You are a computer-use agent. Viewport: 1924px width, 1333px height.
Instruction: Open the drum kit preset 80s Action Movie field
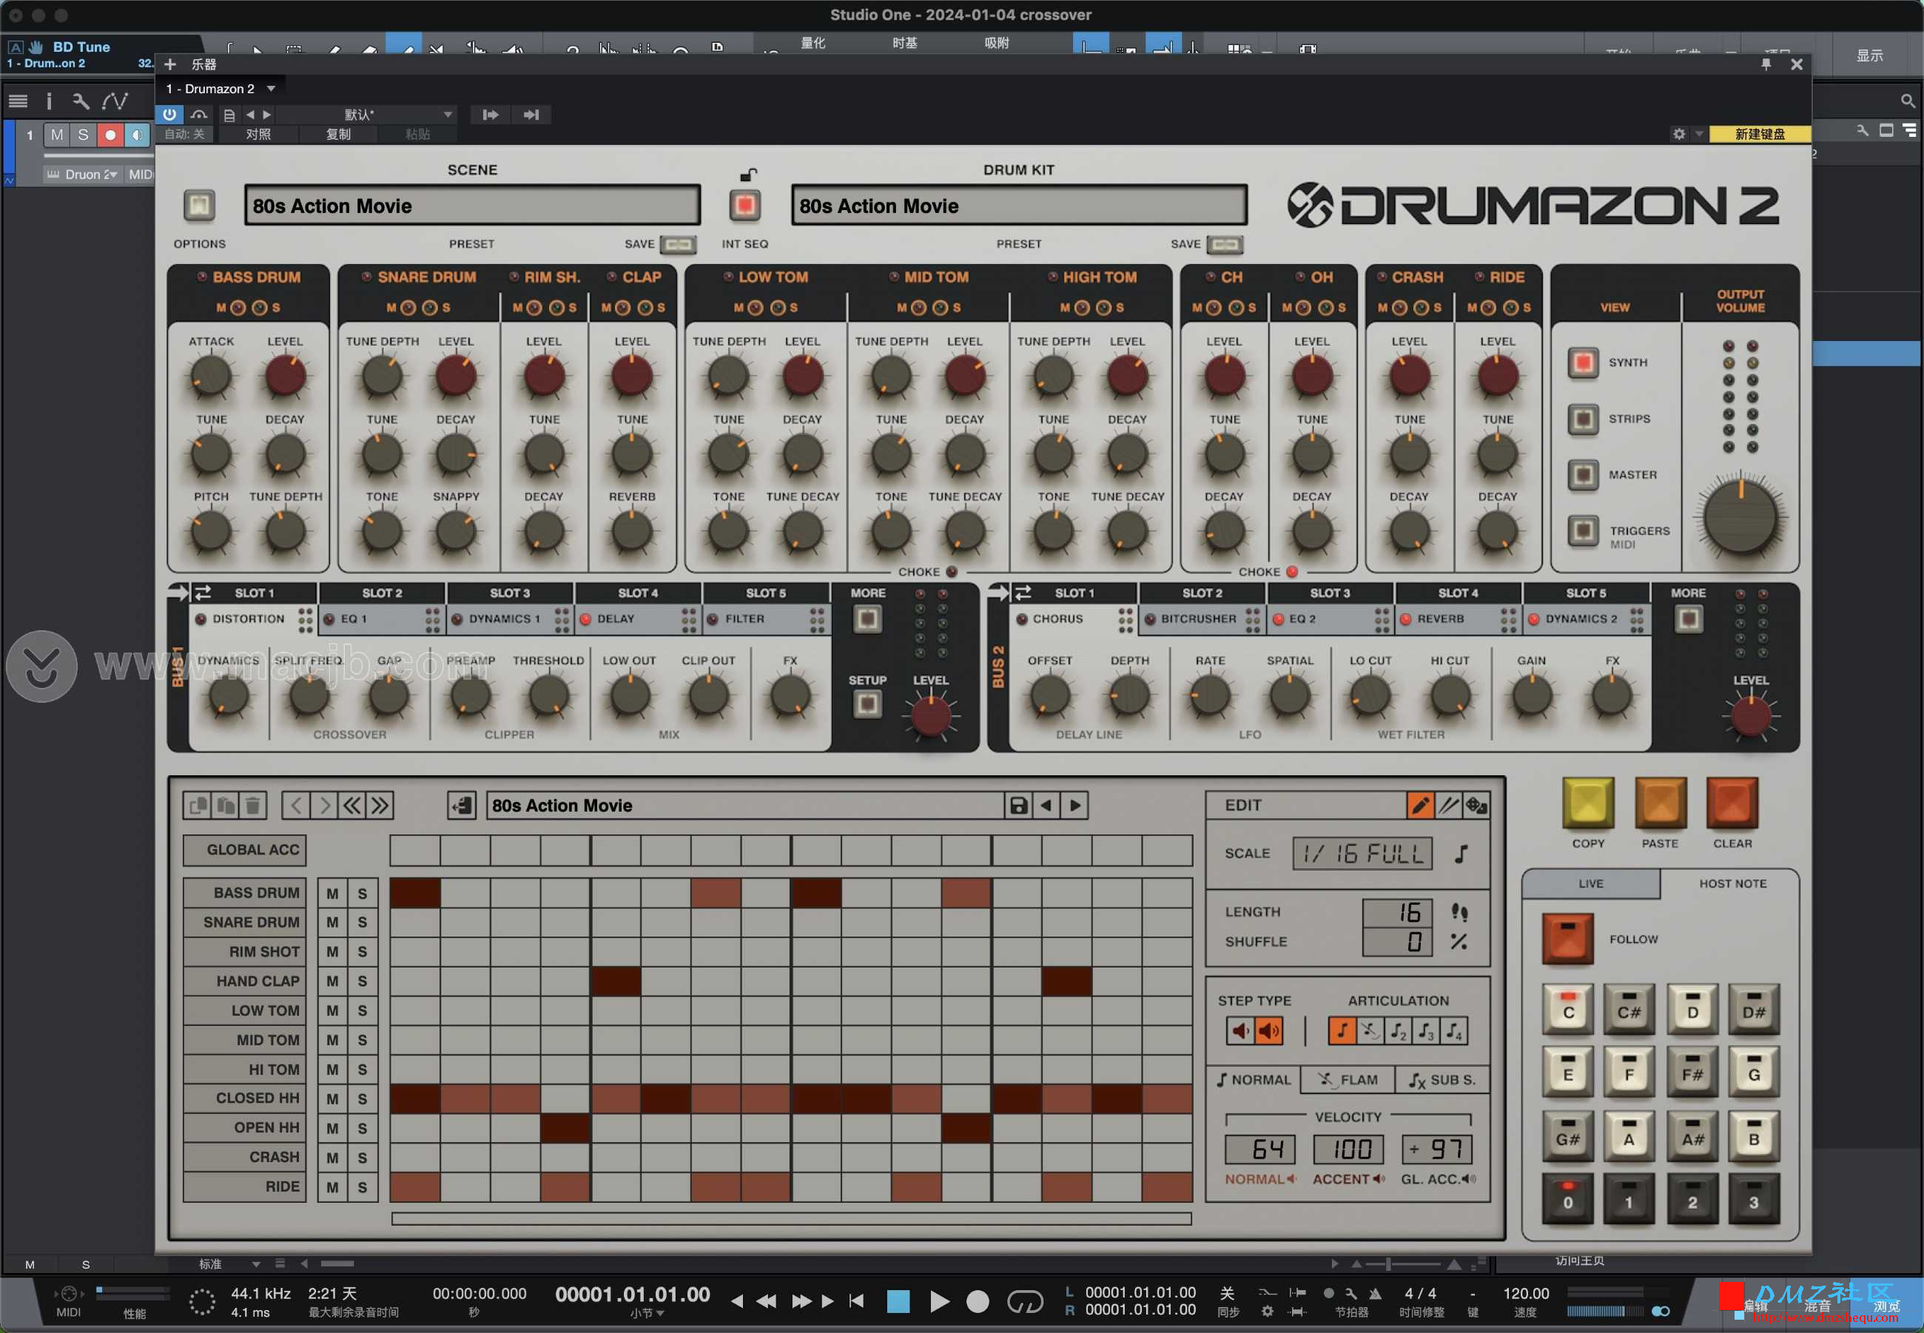[1019, 206]
